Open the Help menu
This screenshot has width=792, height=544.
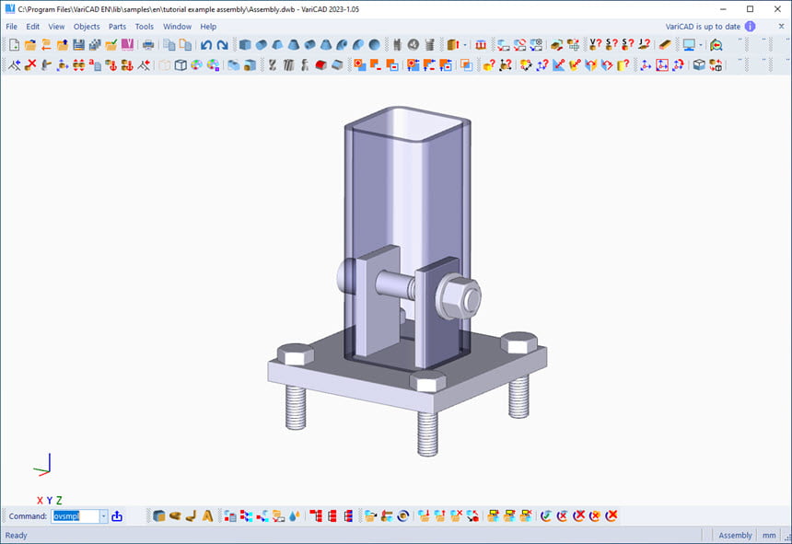click(x=208, y=27)
